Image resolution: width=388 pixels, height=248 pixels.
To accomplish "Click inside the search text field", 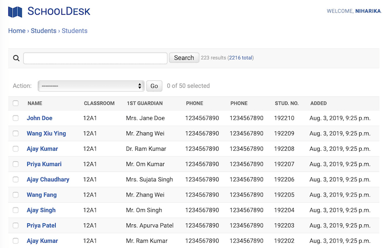I will [95, 58].
